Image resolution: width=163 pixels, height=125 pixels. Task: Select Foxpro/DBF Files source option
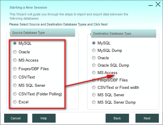pos(15,69)
